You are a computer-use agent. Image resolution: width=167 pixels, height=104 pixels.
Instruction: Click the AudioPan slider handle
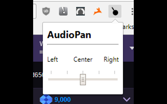tap(83, 80)
